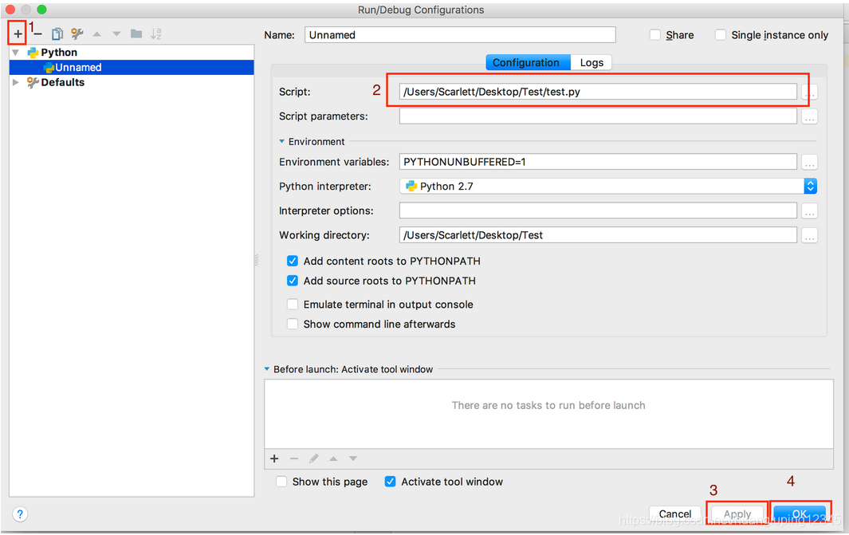Switch to the Logs tab
This screenshot has height=535, width=849.
click(x=592, y=62)
